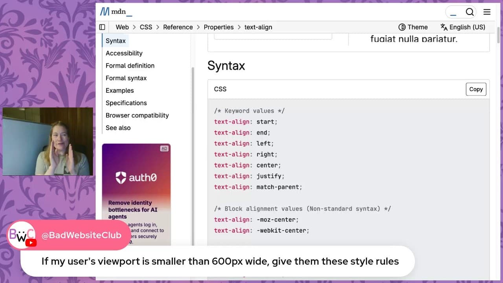
Task: Select Syntax in sidebar
Action: pyautogui.click(x=116, y=41)
